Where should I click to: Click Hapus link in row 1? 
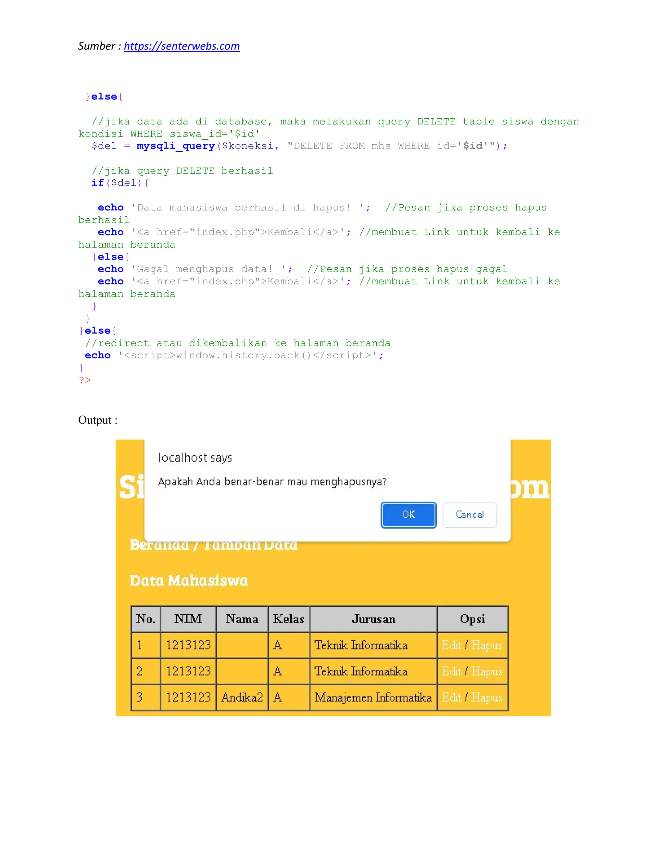pyautogui.click(x=486, y=645)
